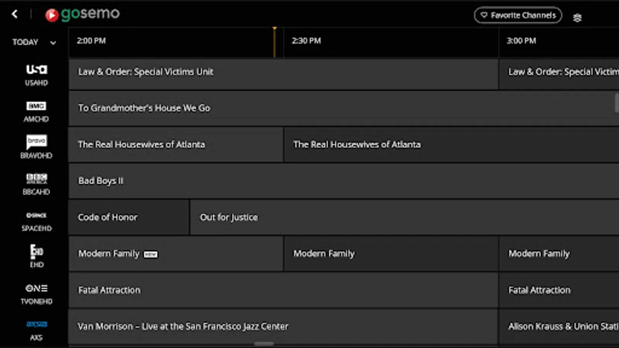Select the BBC America HD channel logo
The height and width of the screenshot is (348, 619).
[x=36, y=179]
